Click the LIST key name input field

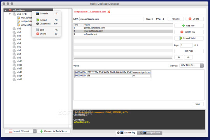(111, 19)
